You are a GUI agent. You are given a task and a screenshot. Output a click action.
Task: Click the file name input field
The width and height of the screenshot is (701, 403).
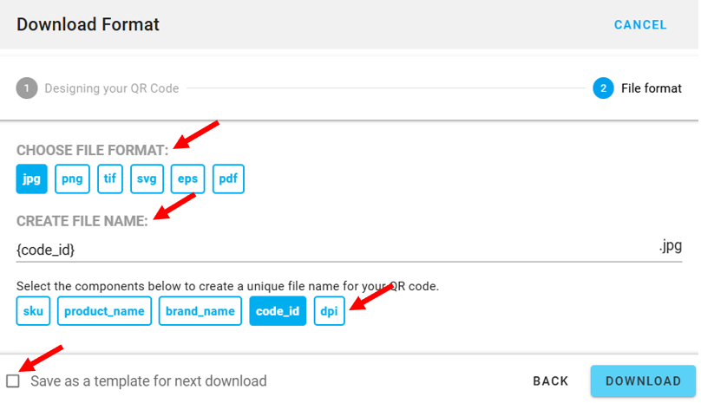330,250
